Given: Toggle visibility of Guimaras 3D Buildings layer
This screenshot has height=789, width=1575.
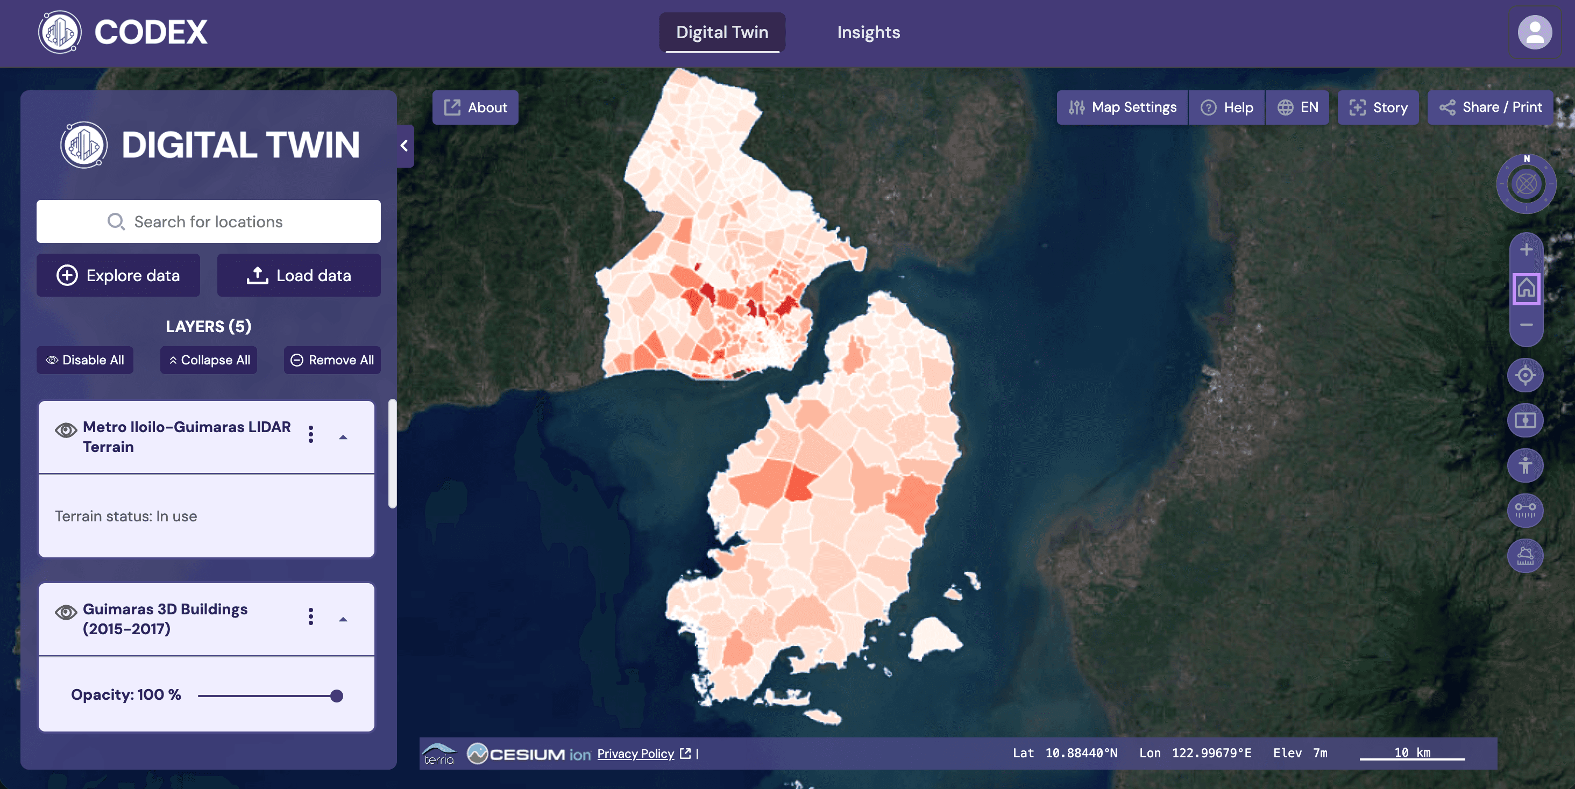Looking at the screenshot, I should (x=66, y=612).
